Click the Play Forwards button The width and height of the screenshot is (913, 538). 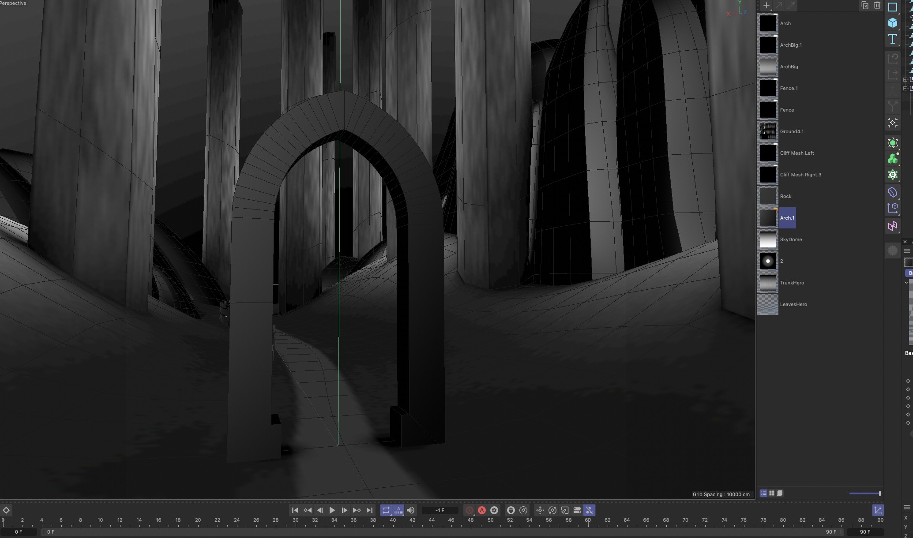click(332, 510)
